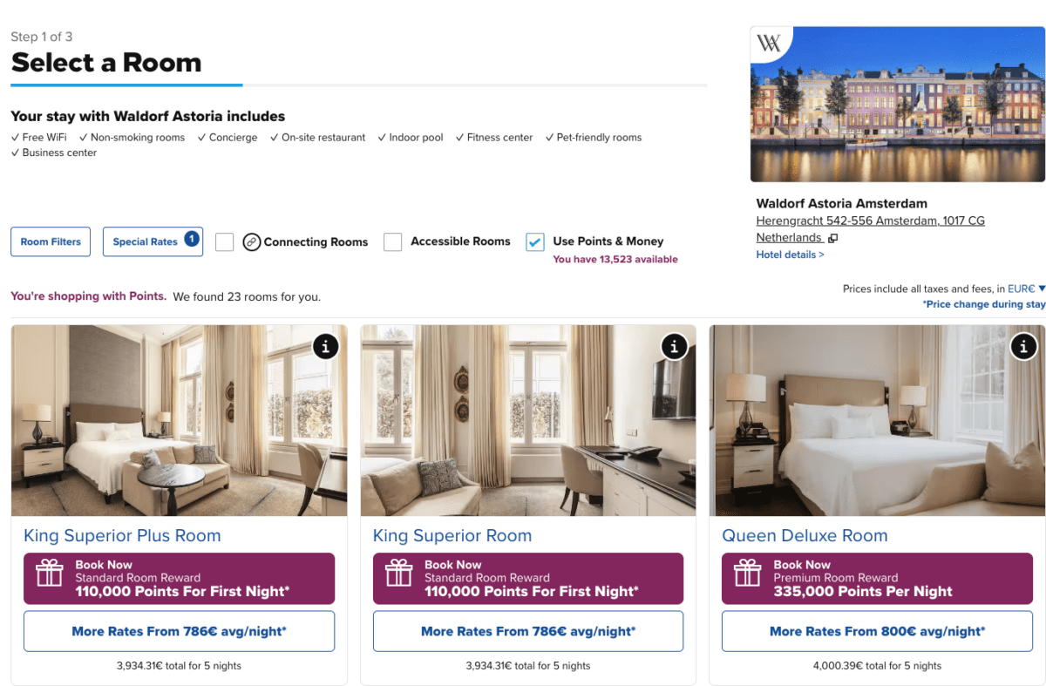Click the Waldorf Astoria Amsterdam hotel photo
This screenshot has width=1046, height=686.
pos(898,104)
